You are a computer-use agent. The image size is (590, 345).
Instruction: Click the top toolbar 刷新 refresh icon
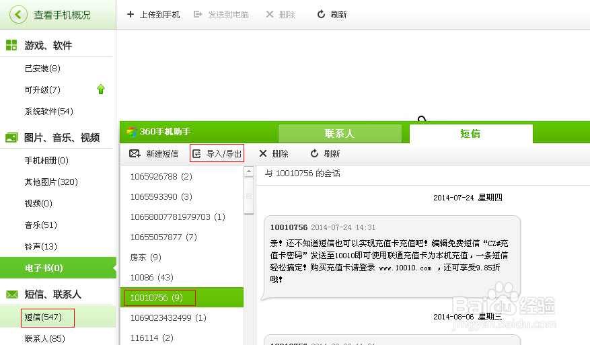tap(321, 14)
